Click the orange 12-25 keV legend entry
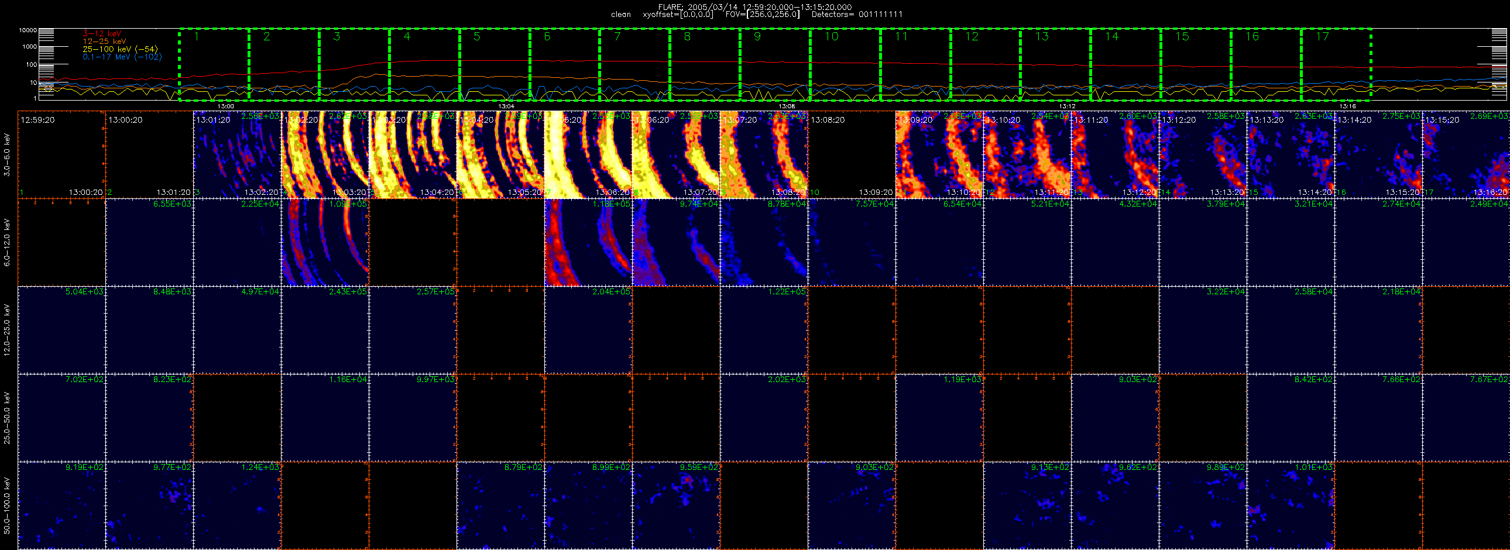This screenshot has height=550, width=1510. pos(104,41)
